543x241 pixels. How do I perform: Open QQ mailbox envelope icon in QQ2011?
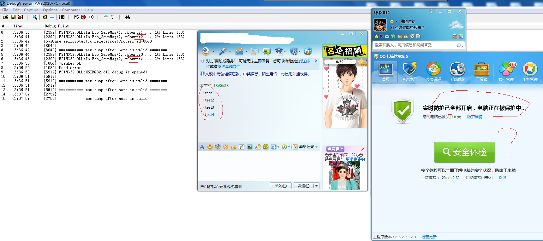pyautogui.click(x=387, y=36)
